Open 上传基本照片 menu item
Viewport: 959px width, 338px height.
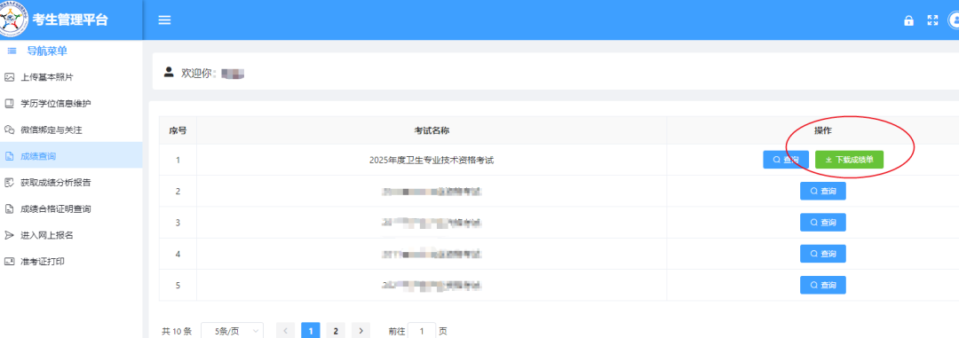coord(71,77)
